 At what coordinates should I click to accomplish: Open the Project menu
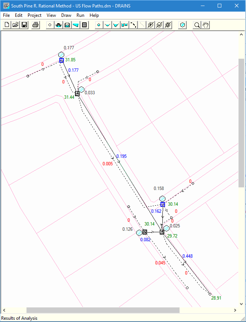click(x=34, y=15)
